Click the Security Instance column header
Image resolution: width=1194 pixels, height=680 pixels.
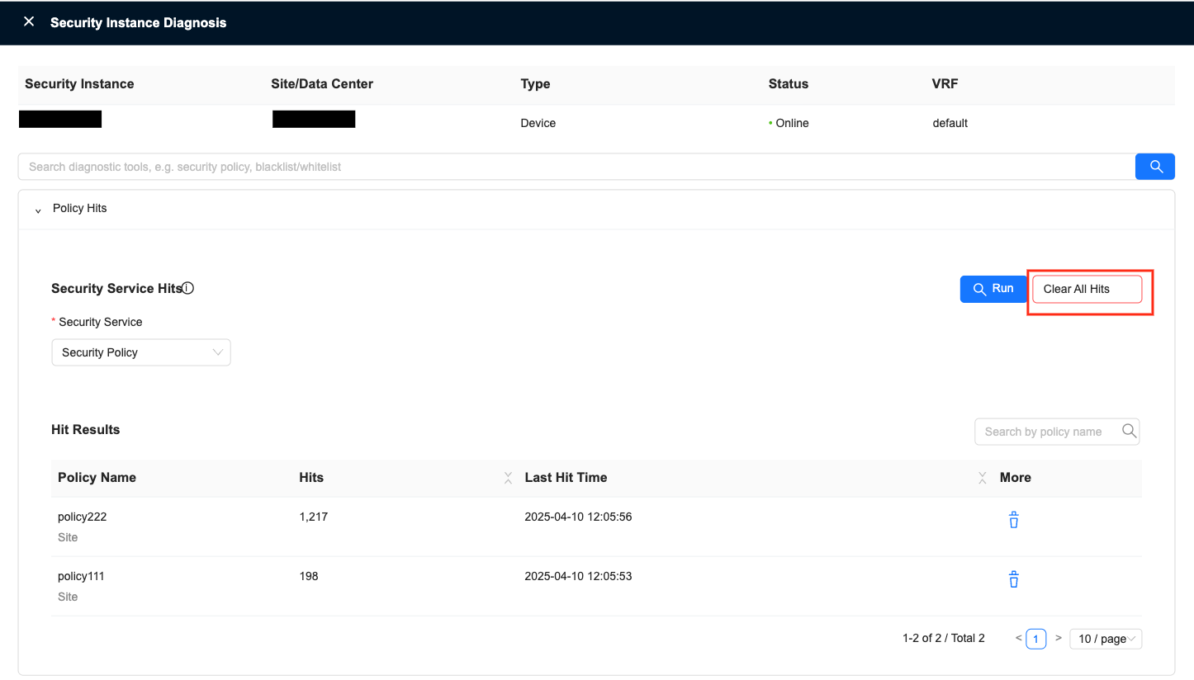coord(79,84)
